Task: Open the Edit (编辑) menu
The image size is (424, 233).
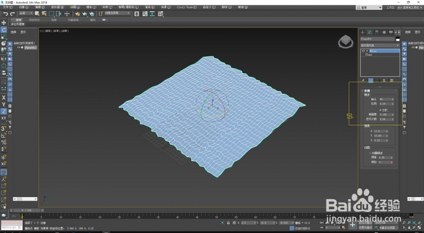Action: coord(40,7)
